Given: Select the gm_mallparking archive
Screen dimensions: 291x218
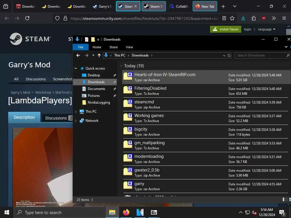Looking at the screenshot, I should click(206, 145).
